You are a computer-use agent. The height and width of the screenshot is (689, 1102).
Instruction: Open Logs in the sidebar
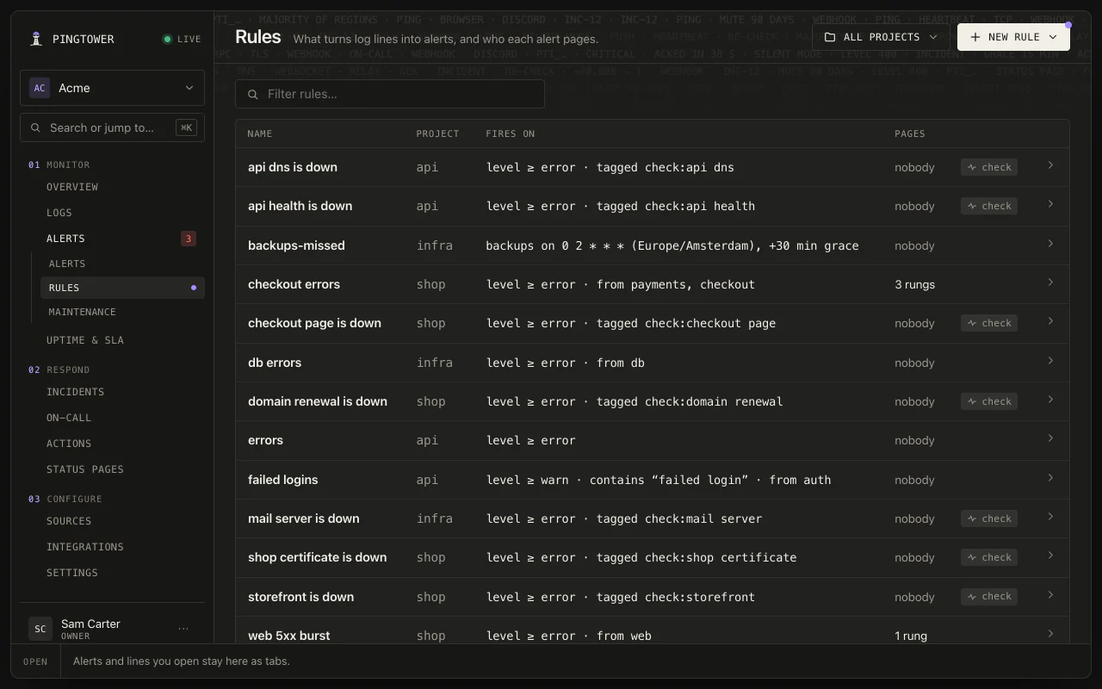59,213
